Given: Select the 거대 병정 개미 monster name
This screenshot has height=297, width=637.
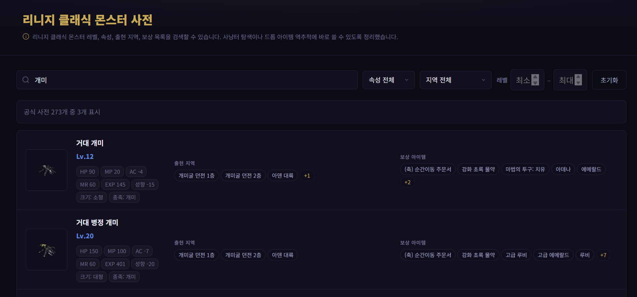Looking at the screenshot, I should click(97, 223).
